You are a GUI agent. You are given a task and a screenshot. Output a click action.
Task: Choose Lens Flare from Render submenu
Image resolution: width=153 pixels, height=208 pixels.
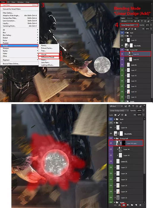point(45,62)
